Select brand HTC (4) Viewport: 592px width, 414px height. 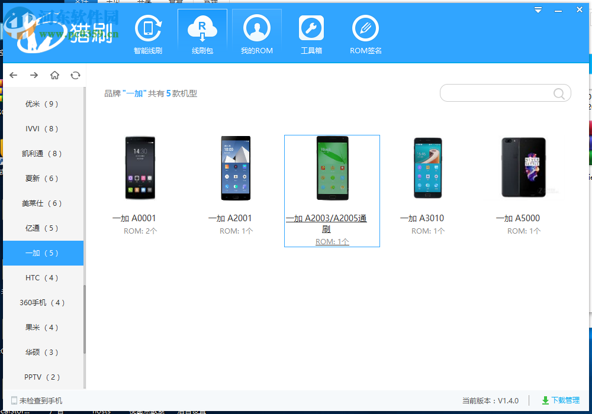pyautogui.click(x=43, y=278)
